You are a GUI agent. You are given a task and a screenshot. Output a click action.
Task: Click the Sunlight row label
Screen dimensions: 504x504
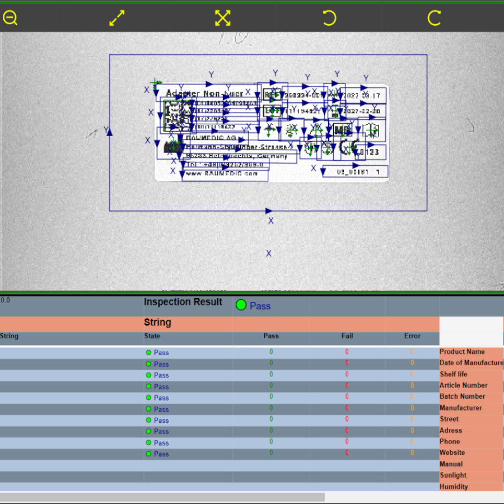pos(452,475)
